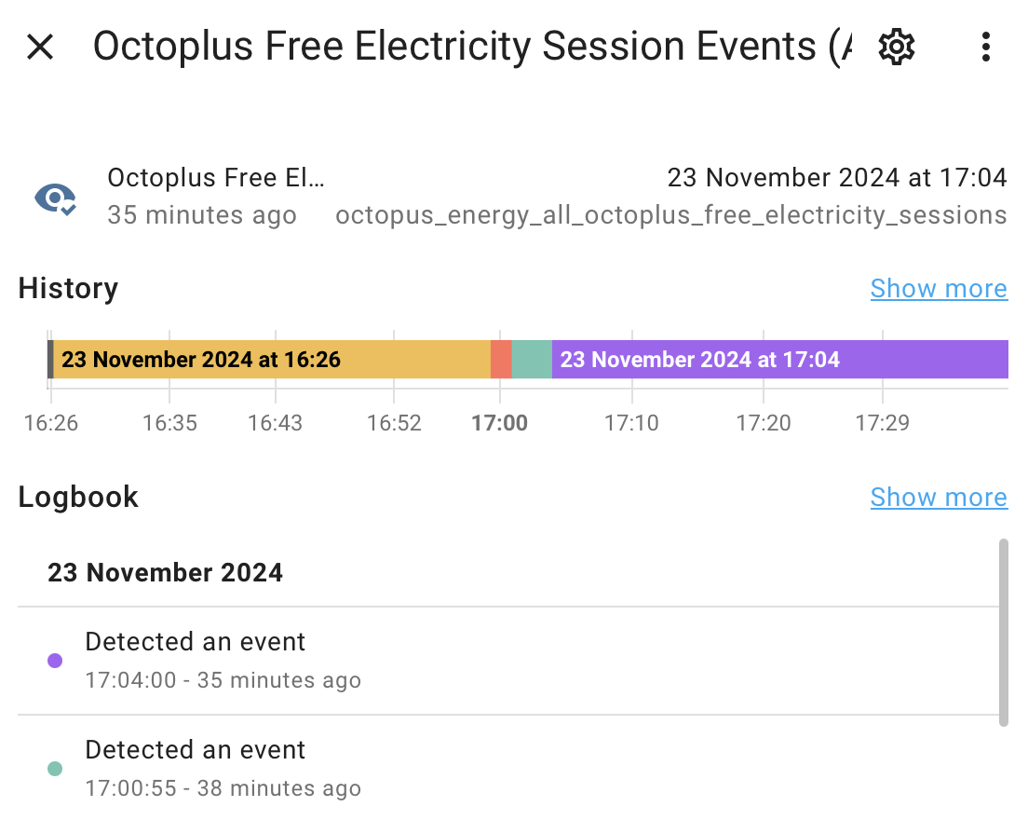
Task: Close the entity details dialog
Action: 40,48
